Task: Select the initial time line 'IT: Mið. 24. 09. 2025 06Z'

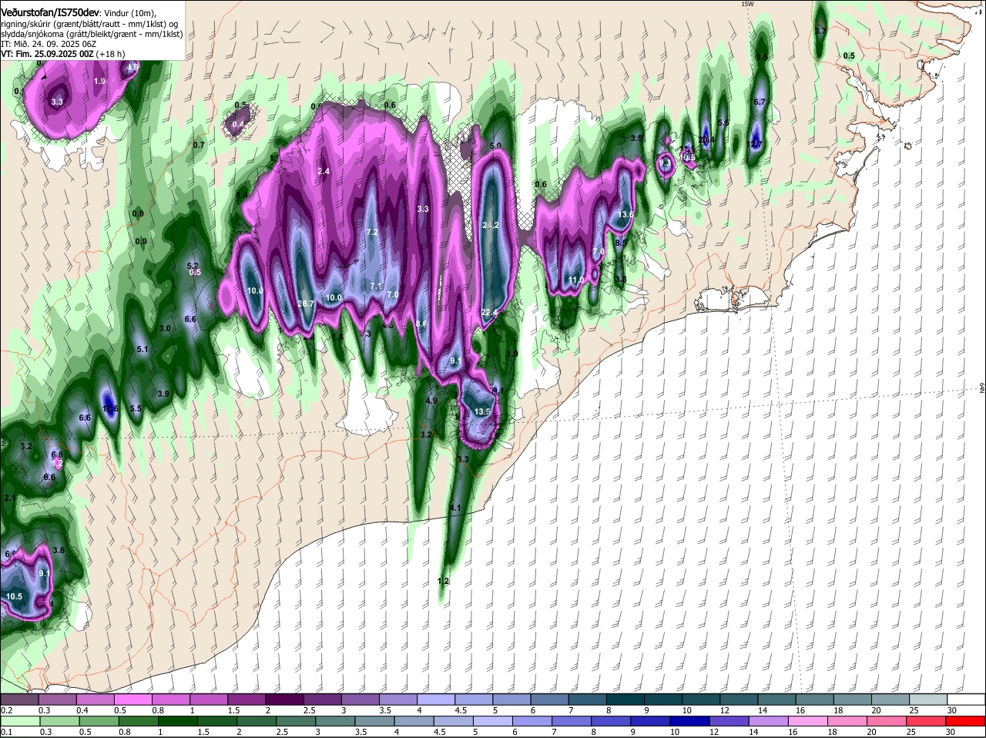Action: tap(47, 44)
